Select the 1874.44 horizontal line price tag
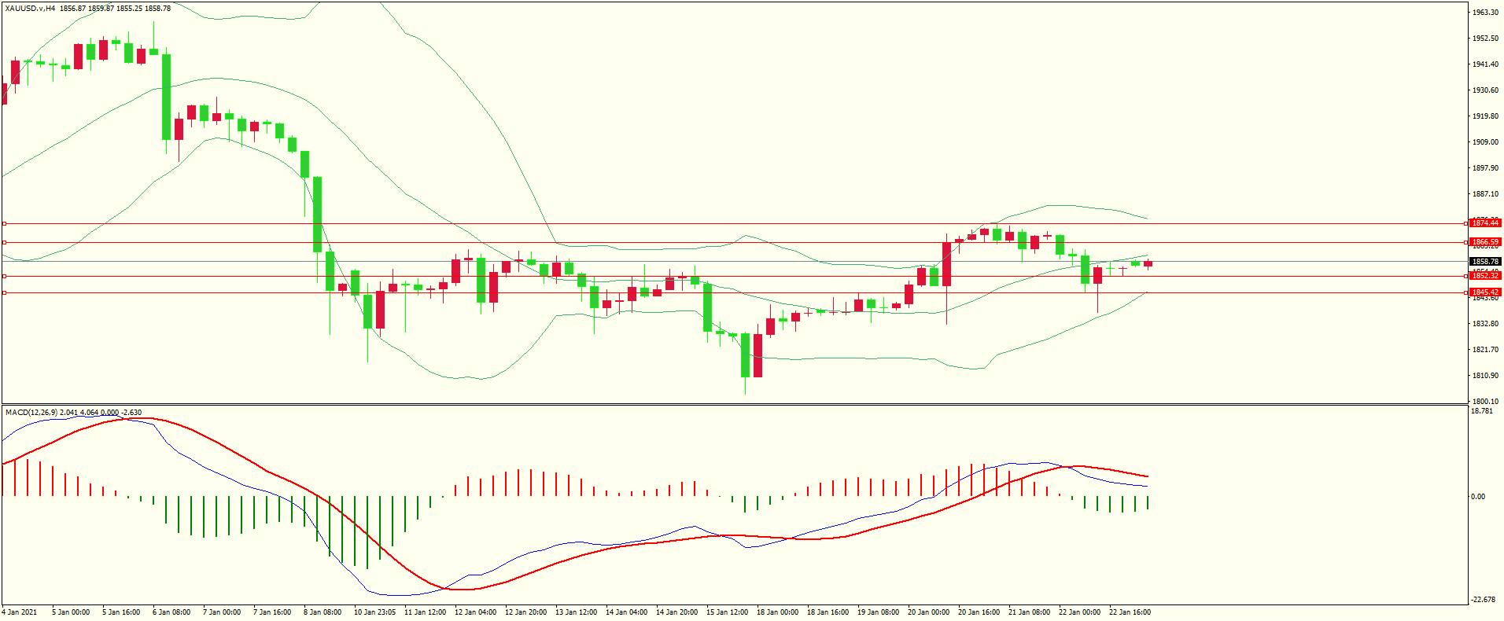Screen dimensions: 1504x621 pos(1485,223)
